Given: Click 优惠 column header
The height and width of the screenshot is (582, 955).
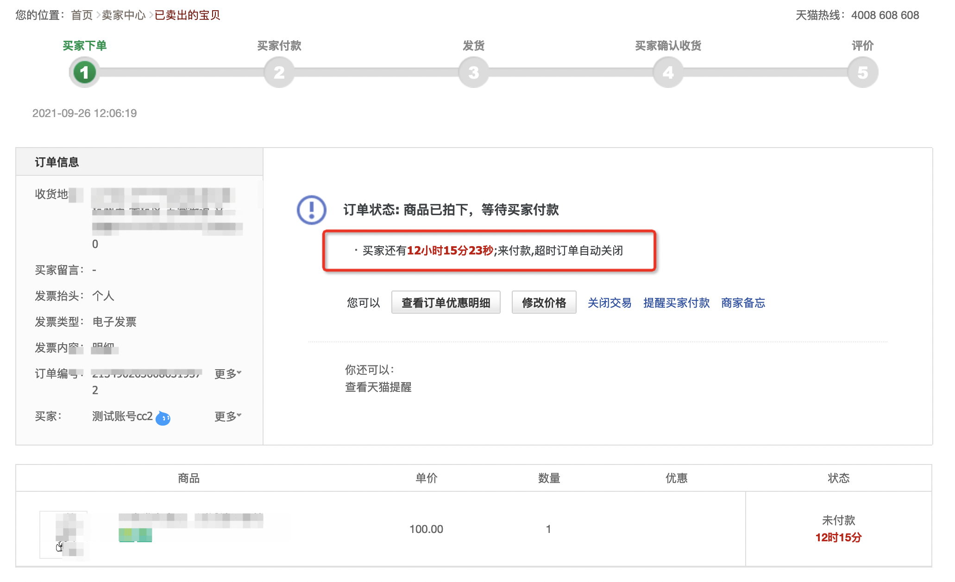Looking at the screenshot, I should coord(676,478).
